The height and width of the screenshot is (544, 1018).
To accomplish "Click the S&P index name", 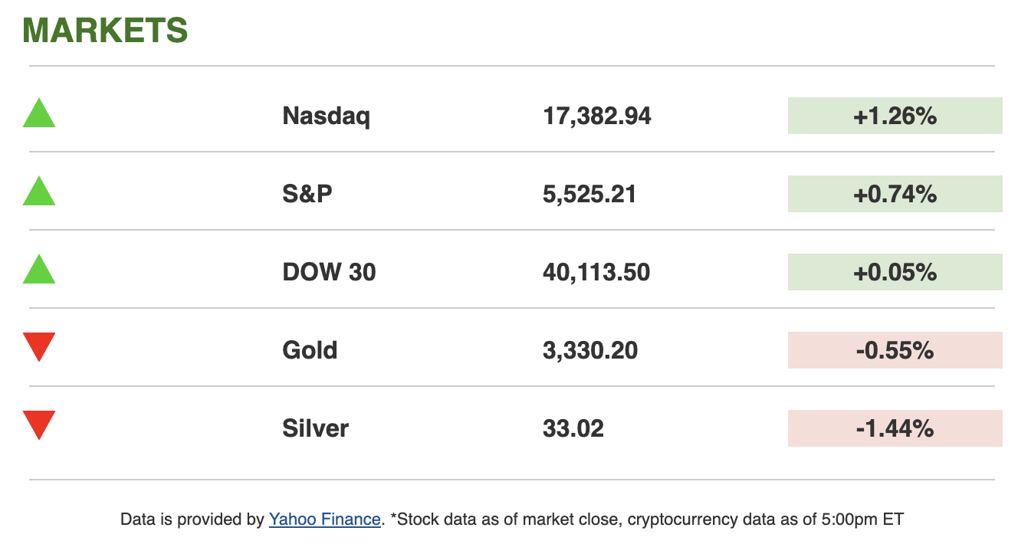I will pyautogui.click(x=307, y=195).
